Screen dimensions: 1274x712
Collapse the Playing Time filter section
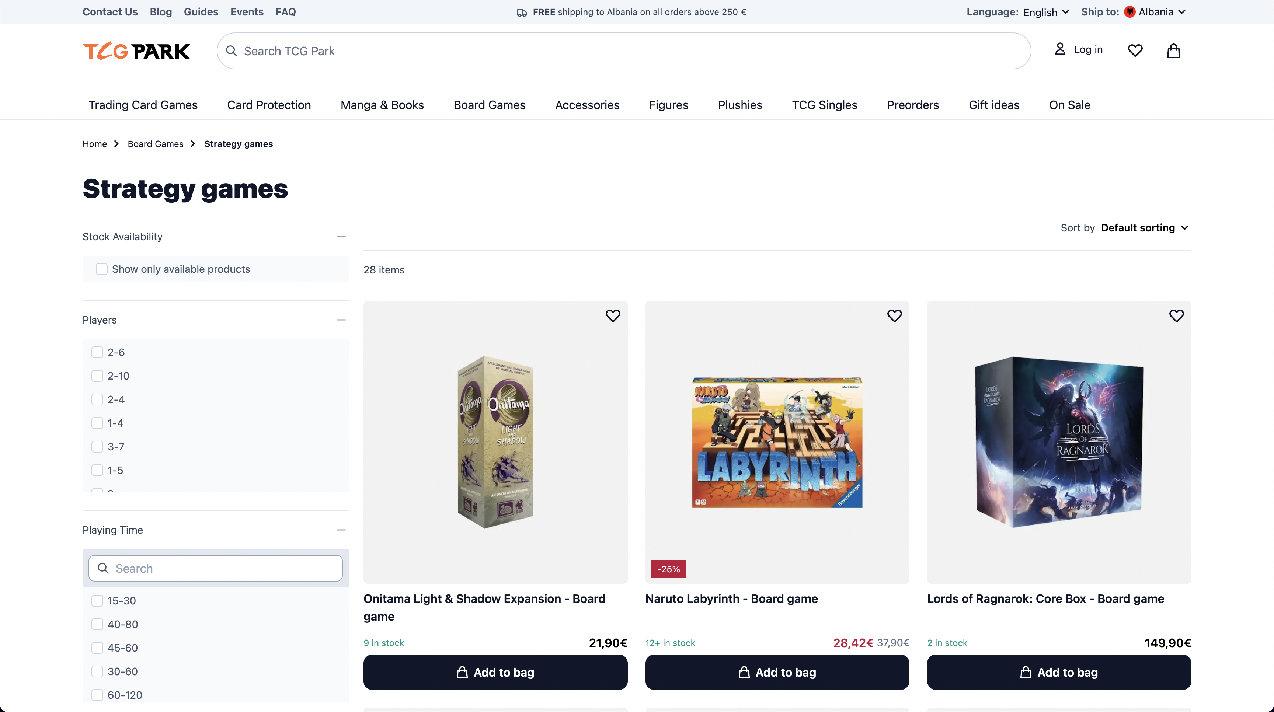[341, 530]
